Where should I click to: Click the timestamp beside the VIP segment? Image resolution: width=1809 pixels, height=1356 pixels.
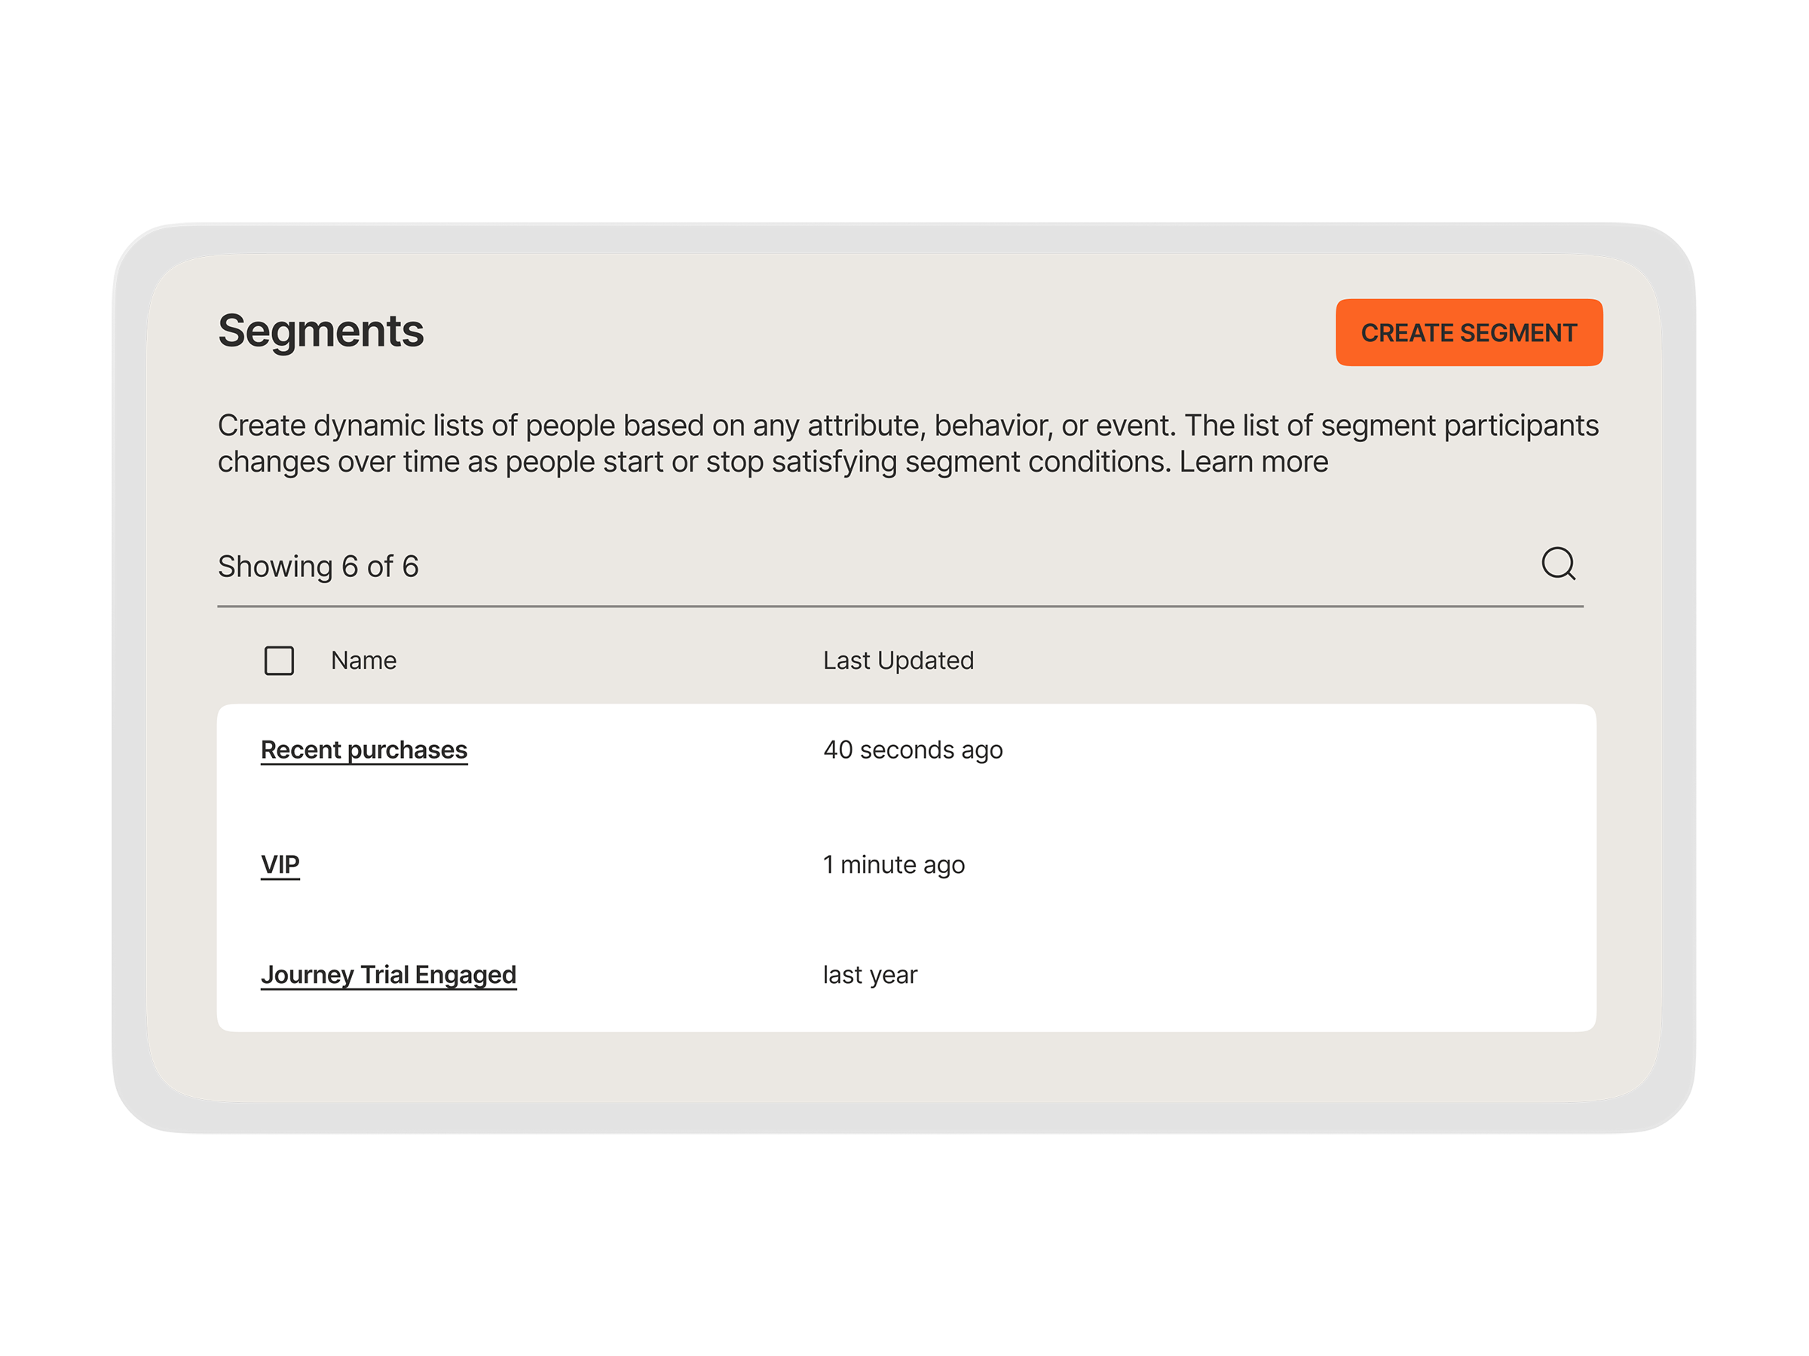(x=893, y=864)
